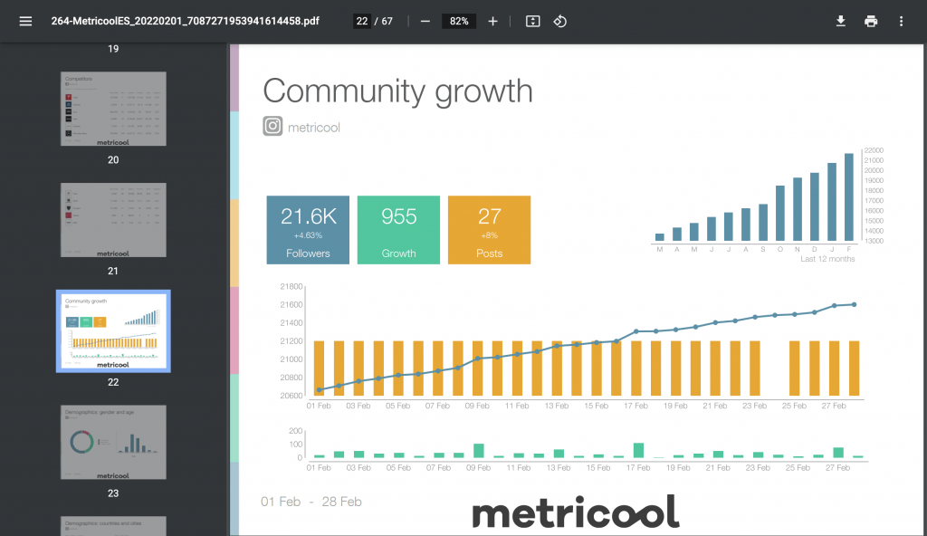
Task: Click the 'Last 12 months' chart label
Action: pyautogui.click(x=827, y=259)
